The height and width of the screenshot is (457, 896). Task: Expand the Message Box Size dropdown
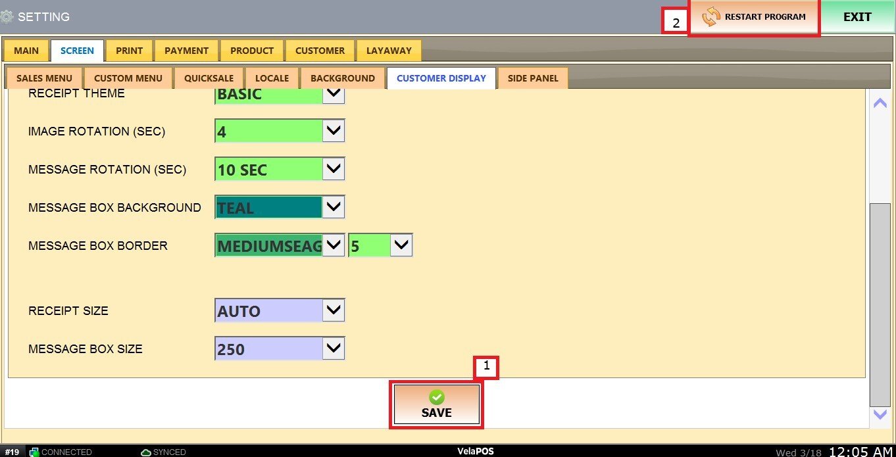coord(334,349)
